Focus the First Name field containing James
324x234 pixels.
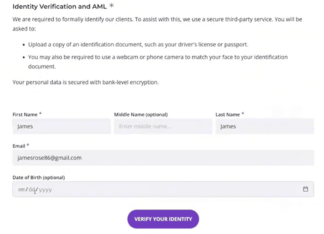coord(61,126)
